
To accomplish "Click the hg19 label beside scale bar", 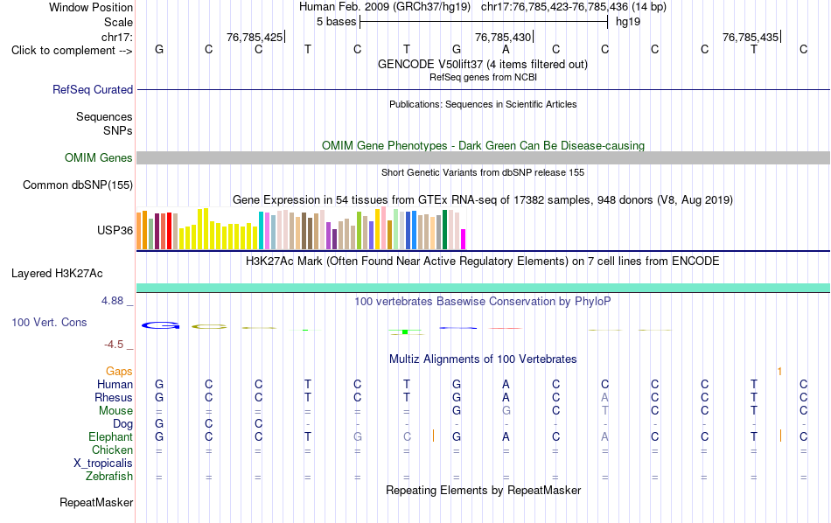I will click(x=628, y=22).
